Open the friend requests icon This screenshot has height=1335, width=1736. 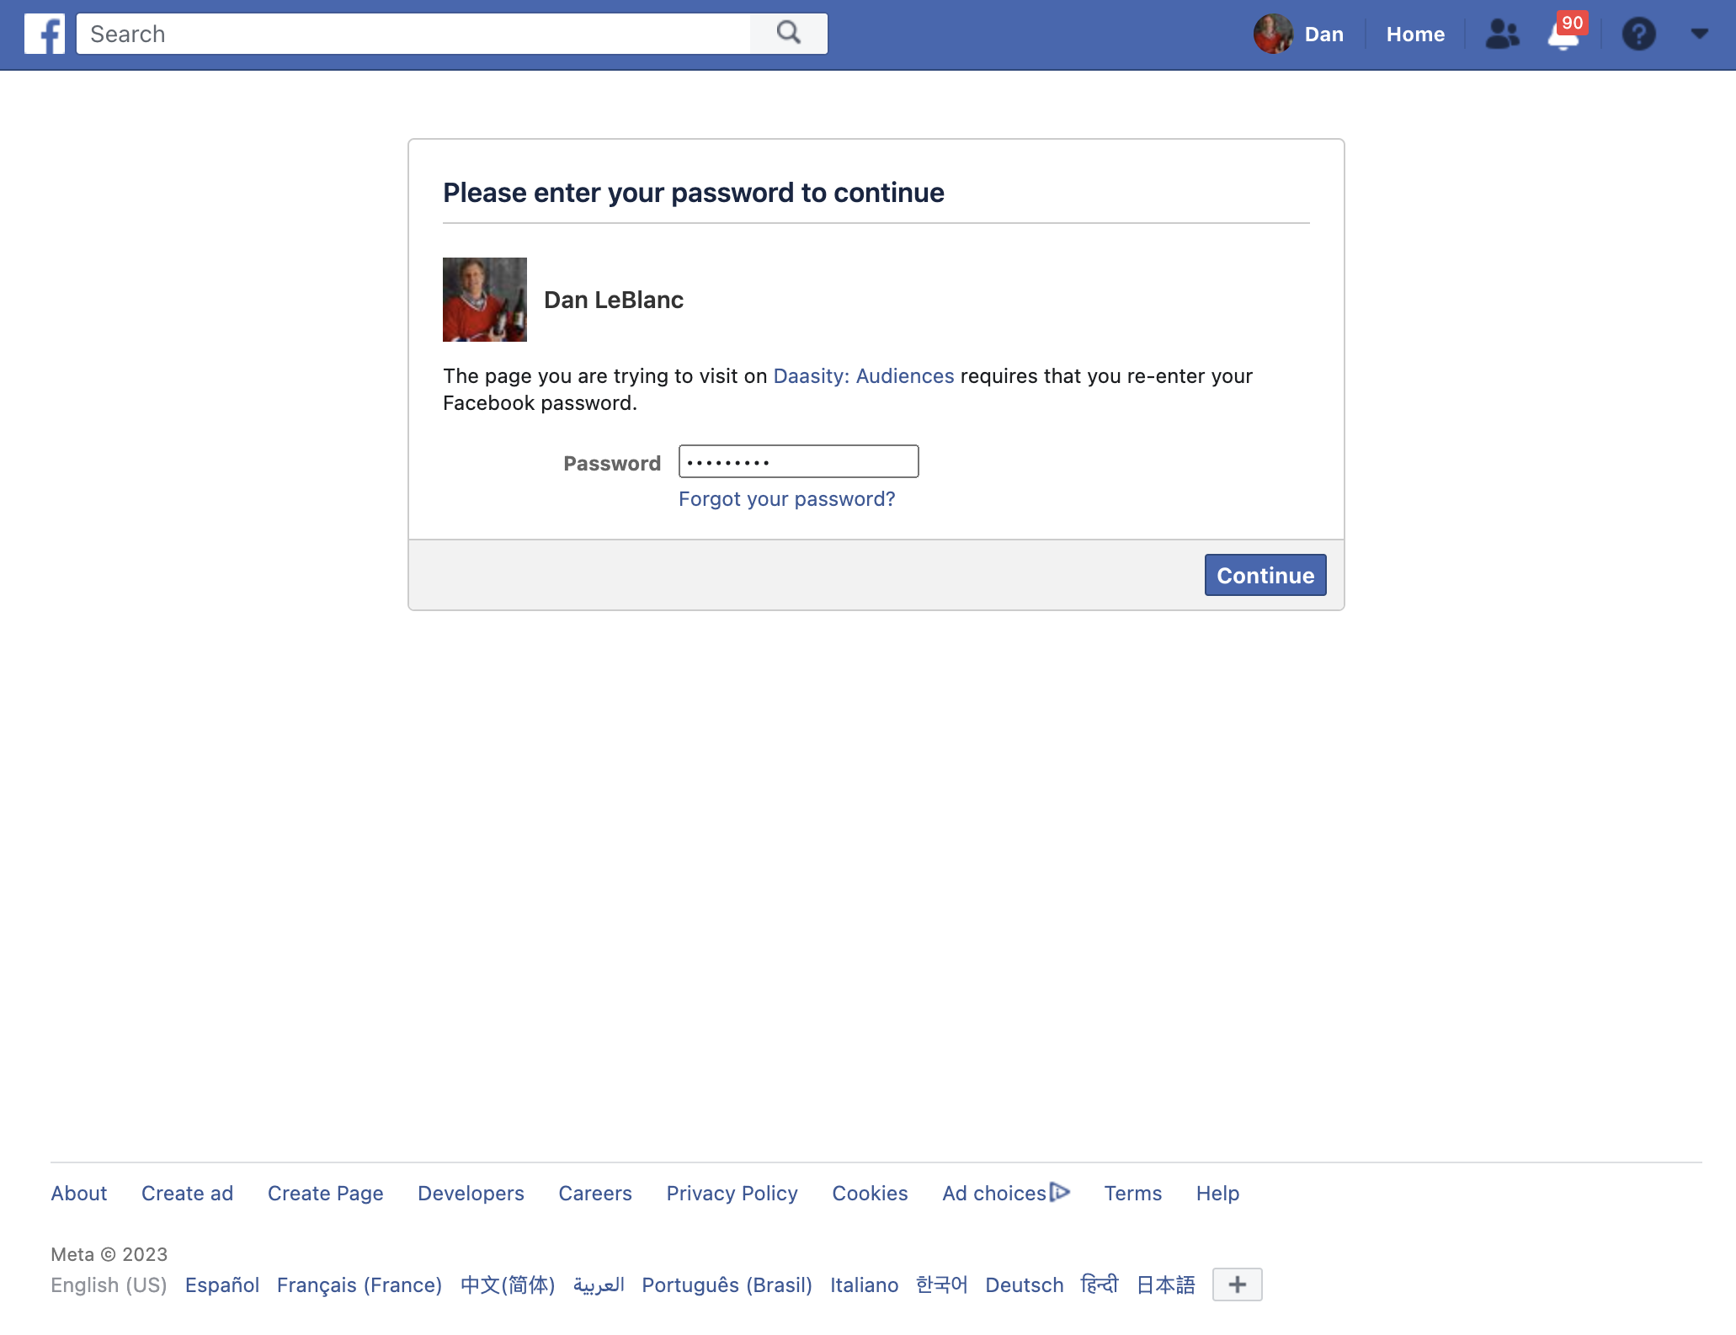1502,35
